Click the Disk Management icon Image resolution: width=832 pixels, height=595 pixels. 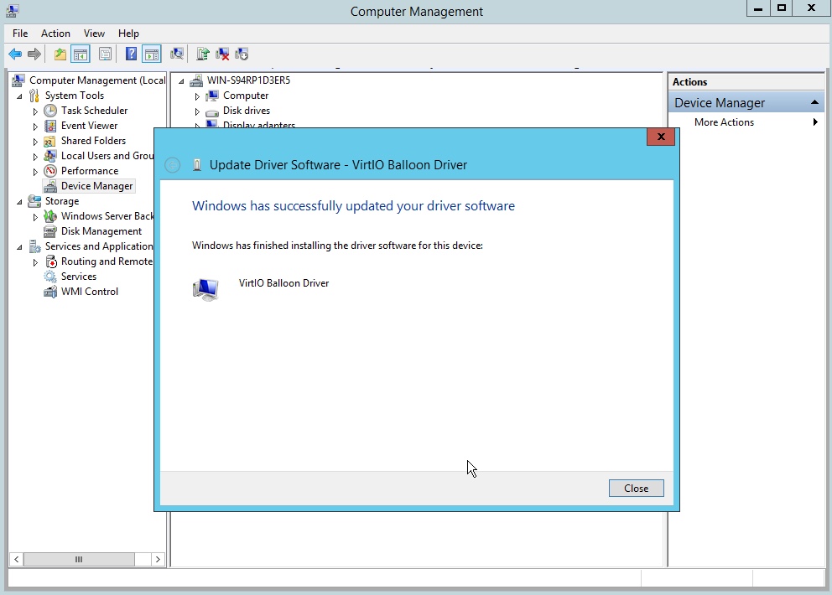click(49, 231)
